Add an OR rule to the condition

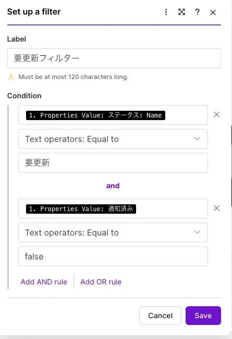tap(101, 282)
